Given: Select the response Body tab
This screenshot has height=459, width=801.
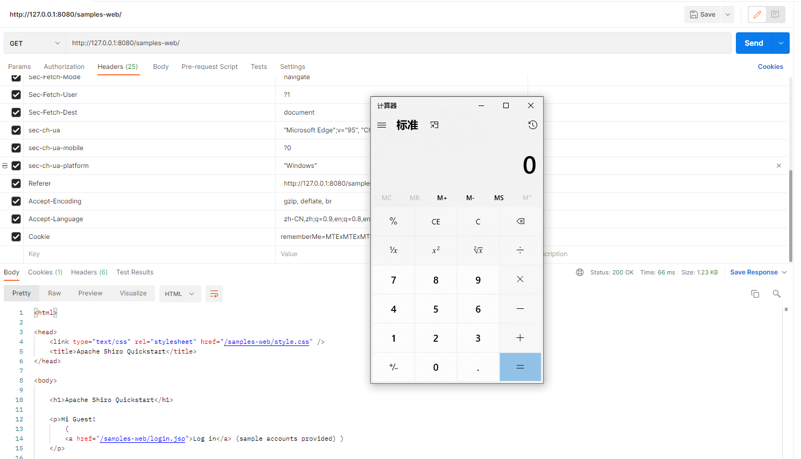Looking at the screenshot, I should coord(11,272).
